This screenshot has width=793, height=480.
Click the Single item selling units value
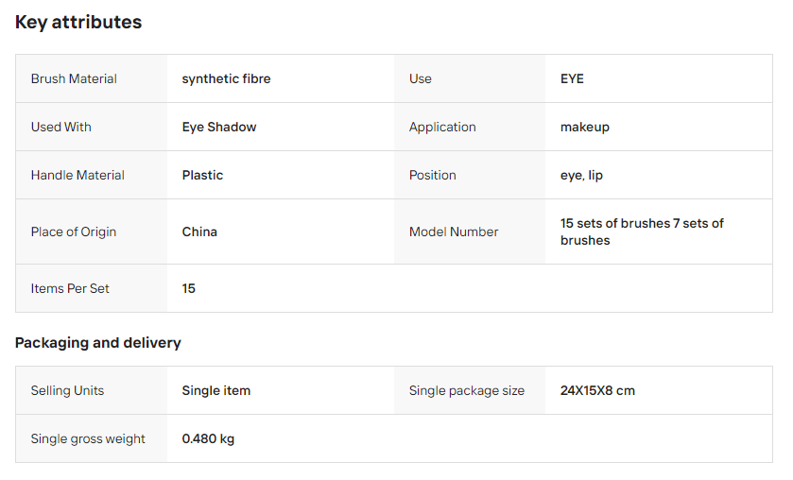pos(215,390)
